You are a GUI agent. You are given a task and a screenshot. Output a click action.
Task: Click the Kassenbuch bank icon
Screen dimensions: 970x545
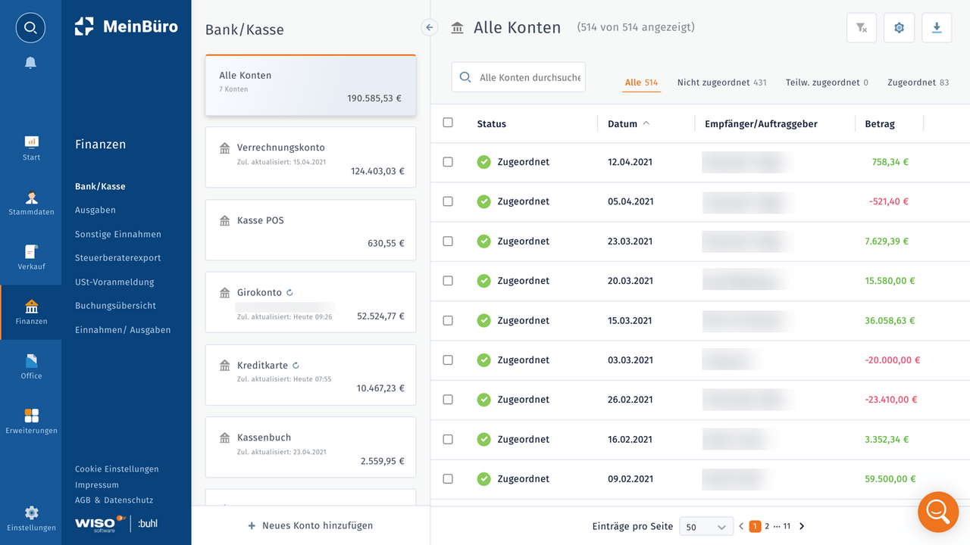[224, 438]
